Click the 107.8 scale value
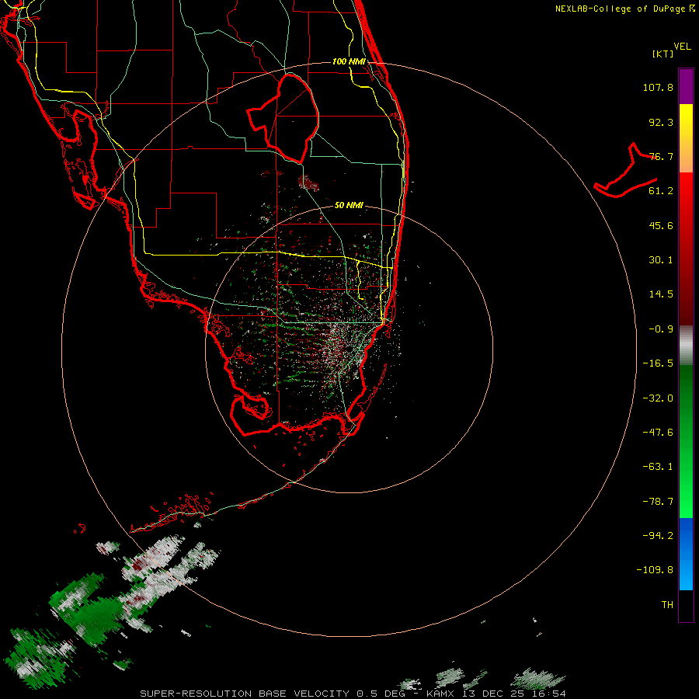The height and width of the screenshot is (699, 699). click(658, 87)
